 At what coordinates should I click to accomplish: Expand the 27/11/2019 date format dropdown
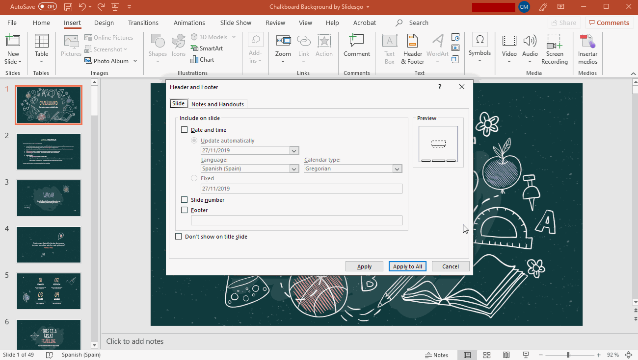click(294, 151)
